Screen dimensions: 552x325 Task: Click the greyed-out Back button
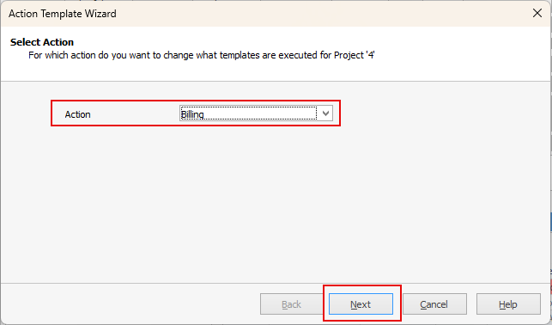pyautogui.click(x=292, y=304)
